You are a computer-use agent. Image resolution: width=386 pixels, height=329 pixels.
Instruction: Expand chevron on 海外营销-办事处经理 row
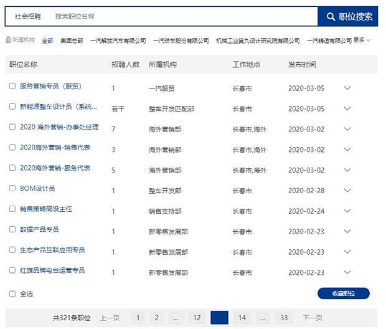coord(347,129)
